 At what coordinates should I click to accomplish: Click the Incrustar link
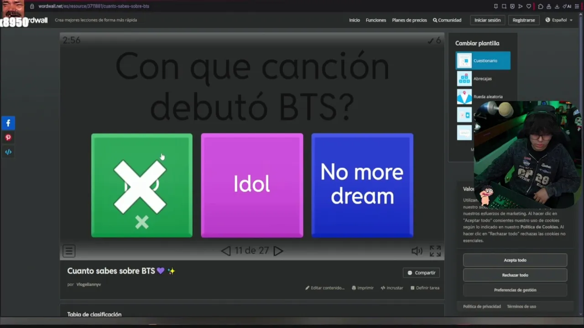(x=392, y=288)
